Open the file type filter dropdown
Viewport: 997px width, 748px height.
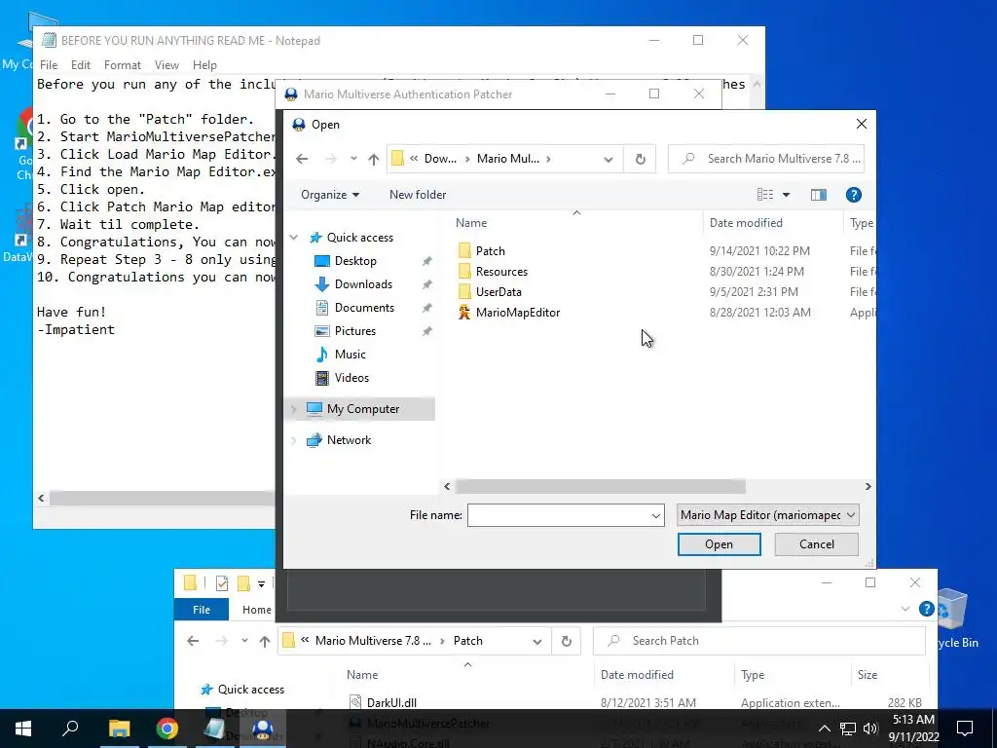coord(768,515)
